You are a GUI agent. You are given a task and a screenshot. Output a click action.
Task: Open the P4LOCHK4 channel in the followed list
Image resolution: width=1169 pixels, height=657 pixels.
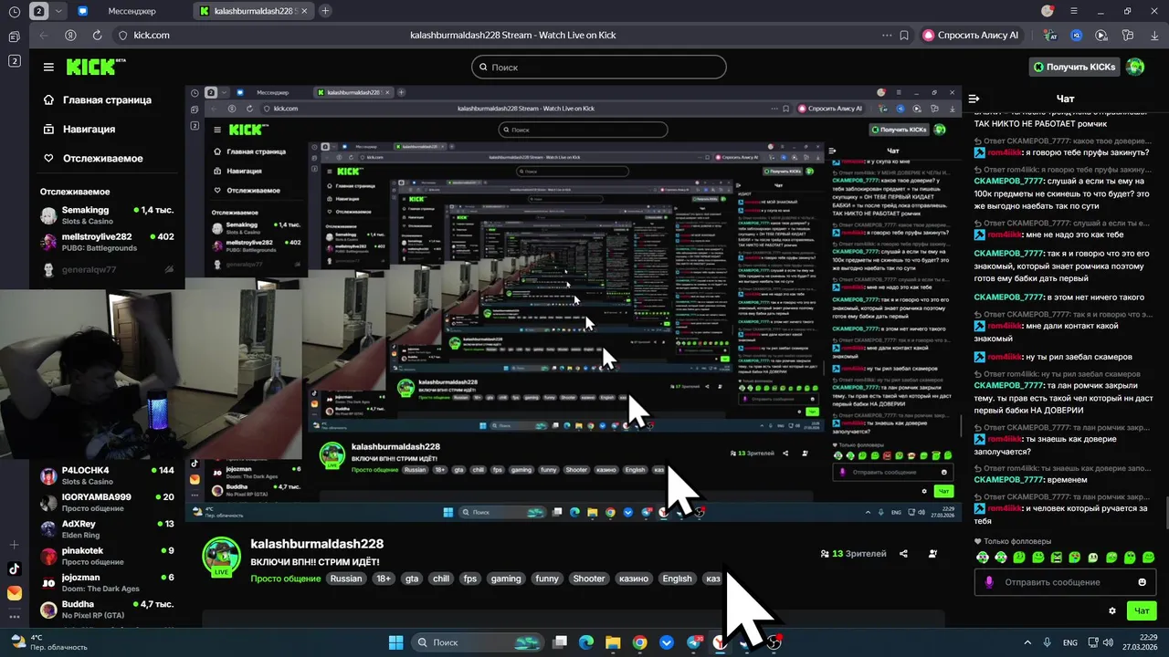point(107,475)
